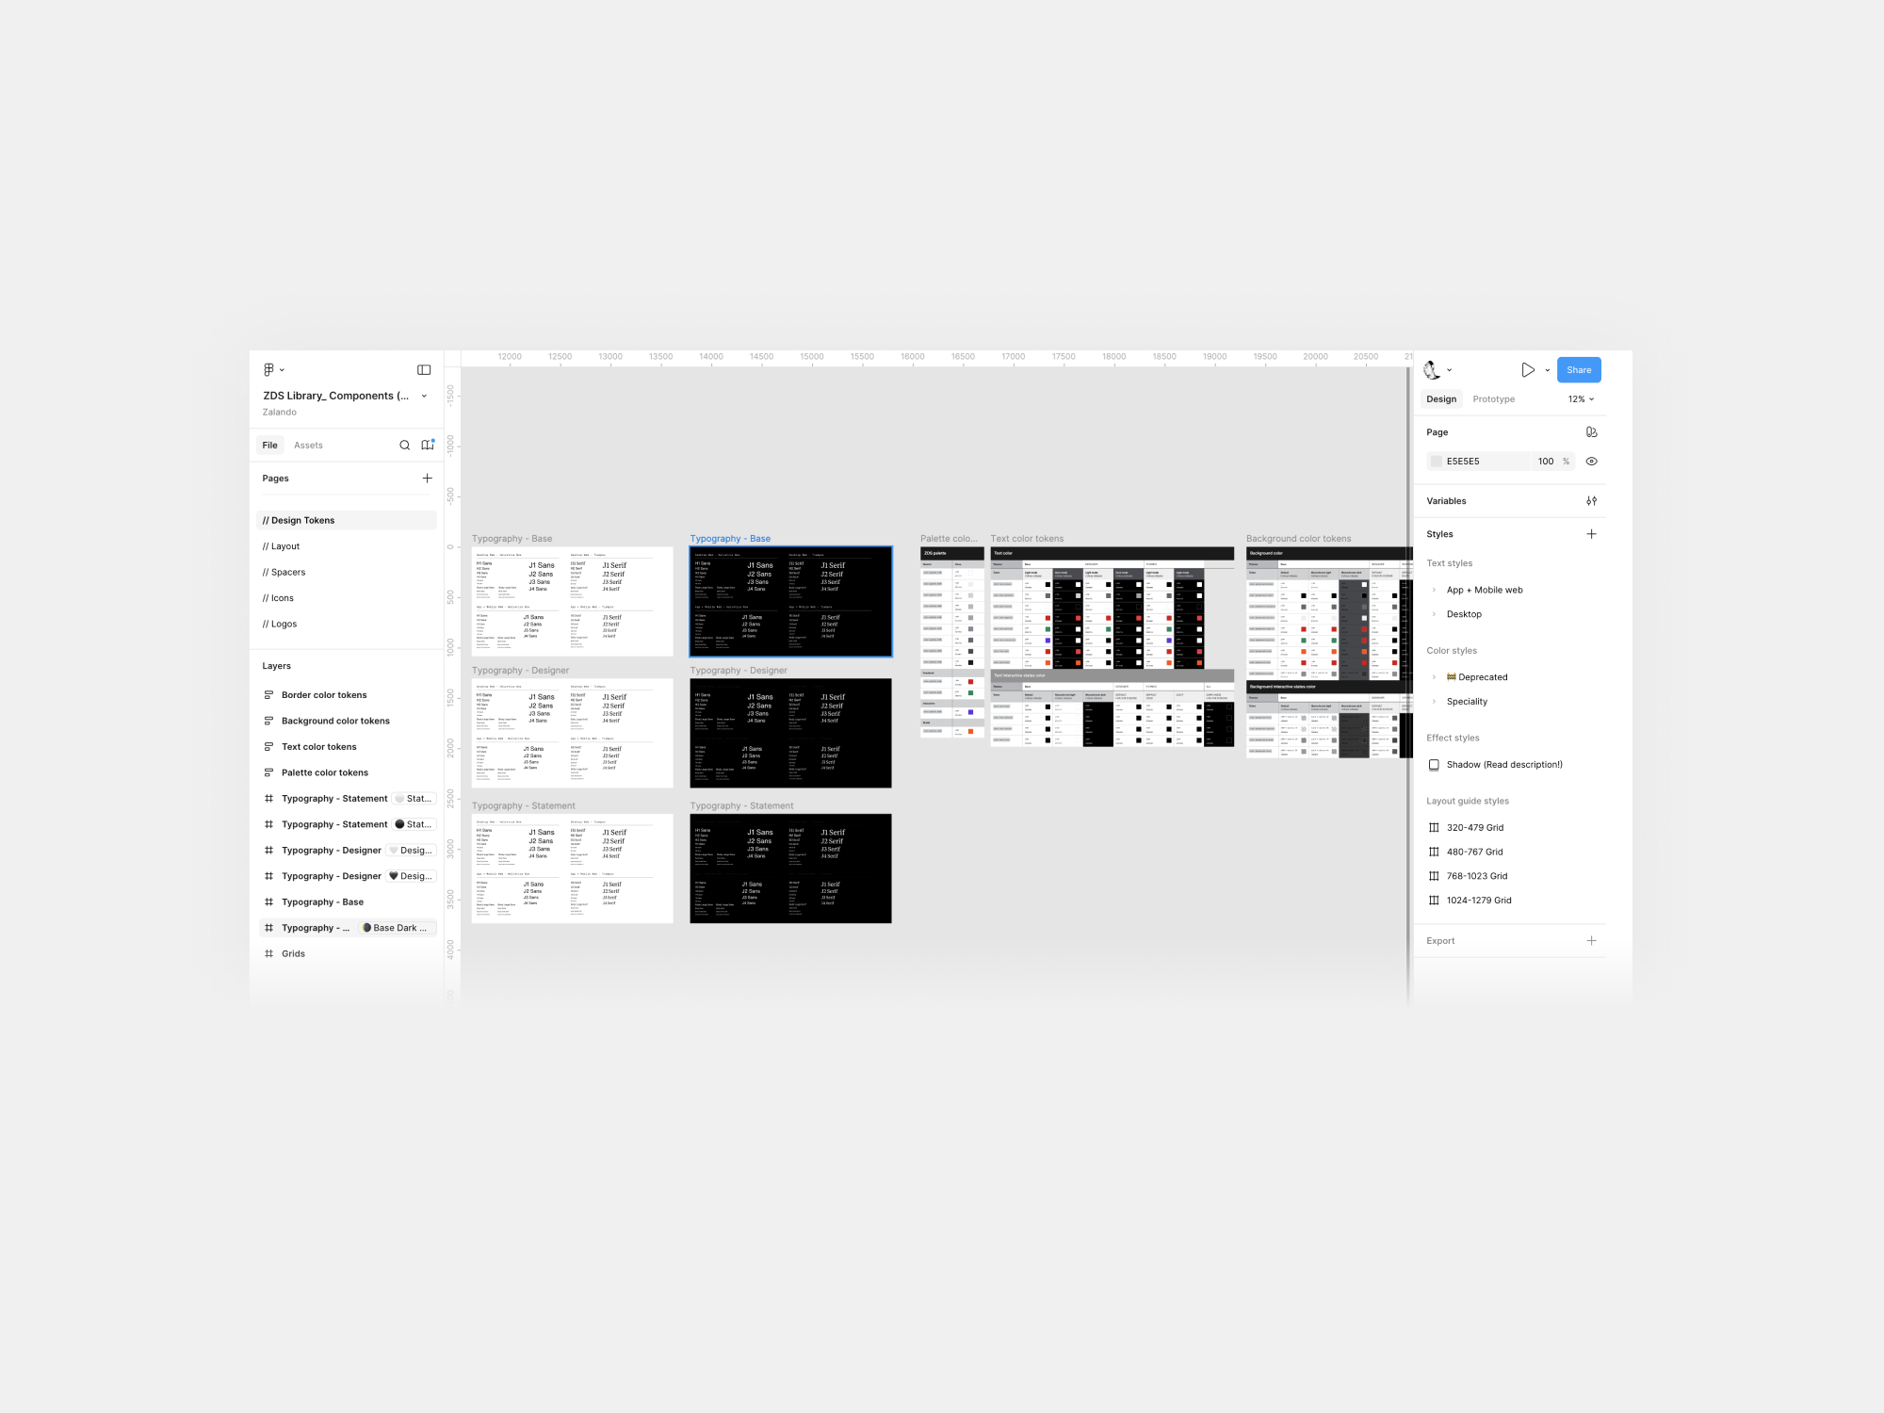Select the 320-479 Grid layout style

[x=1474, y=828]
